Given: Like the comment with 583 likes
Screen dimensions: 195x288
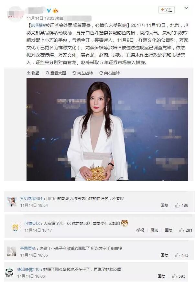Looking at the screenshot, I should click(179, 276).
